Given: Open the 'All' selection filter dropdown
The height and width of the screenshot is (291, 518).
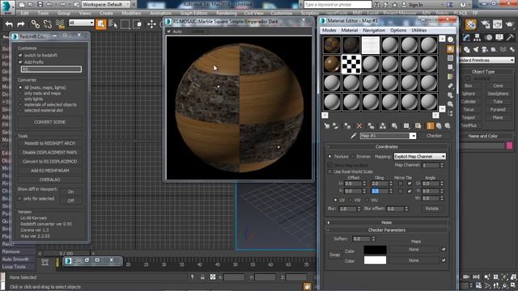Looking at the screenshot, I should (81, 23).
